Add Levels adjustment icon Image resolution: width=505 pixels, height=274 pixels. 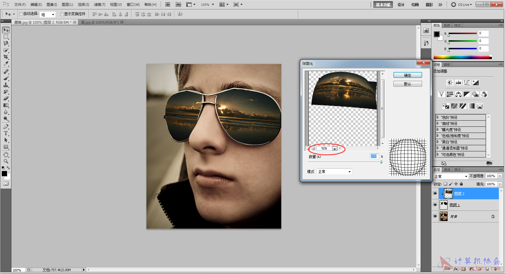pyautogui.click(x=458, y=83)
